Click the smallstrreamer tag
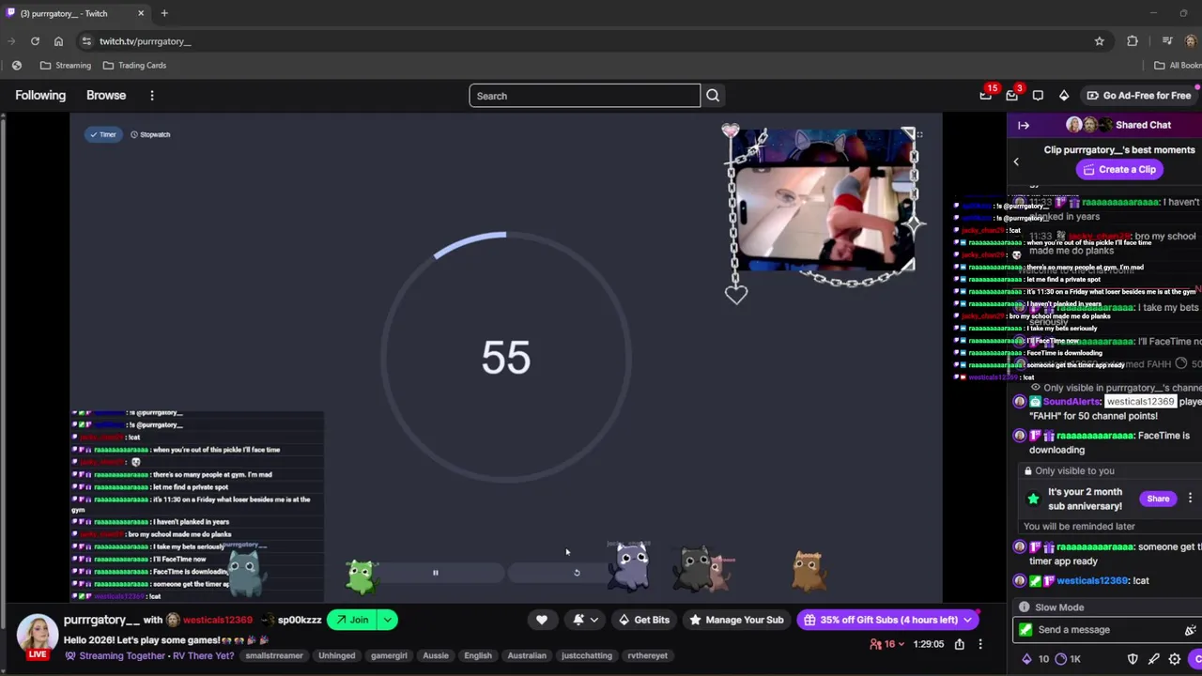Screen dimensions: 1202x676 (276, 655)
